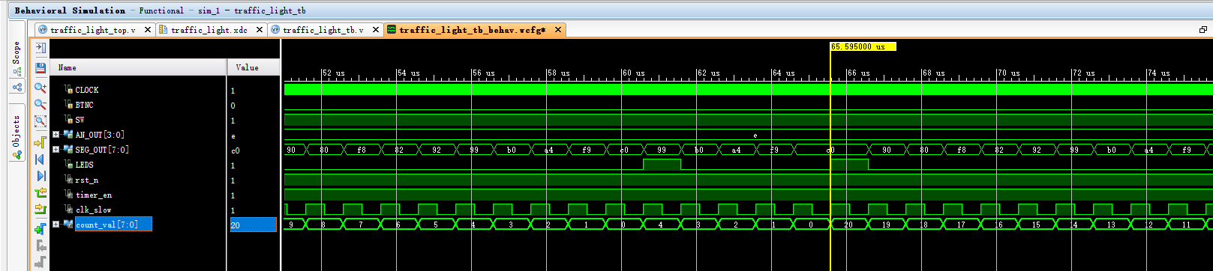This screenshot has width=1213, height=271.
Task: Click the yellow cursor time label 65.595000 us
Action: 863,46
